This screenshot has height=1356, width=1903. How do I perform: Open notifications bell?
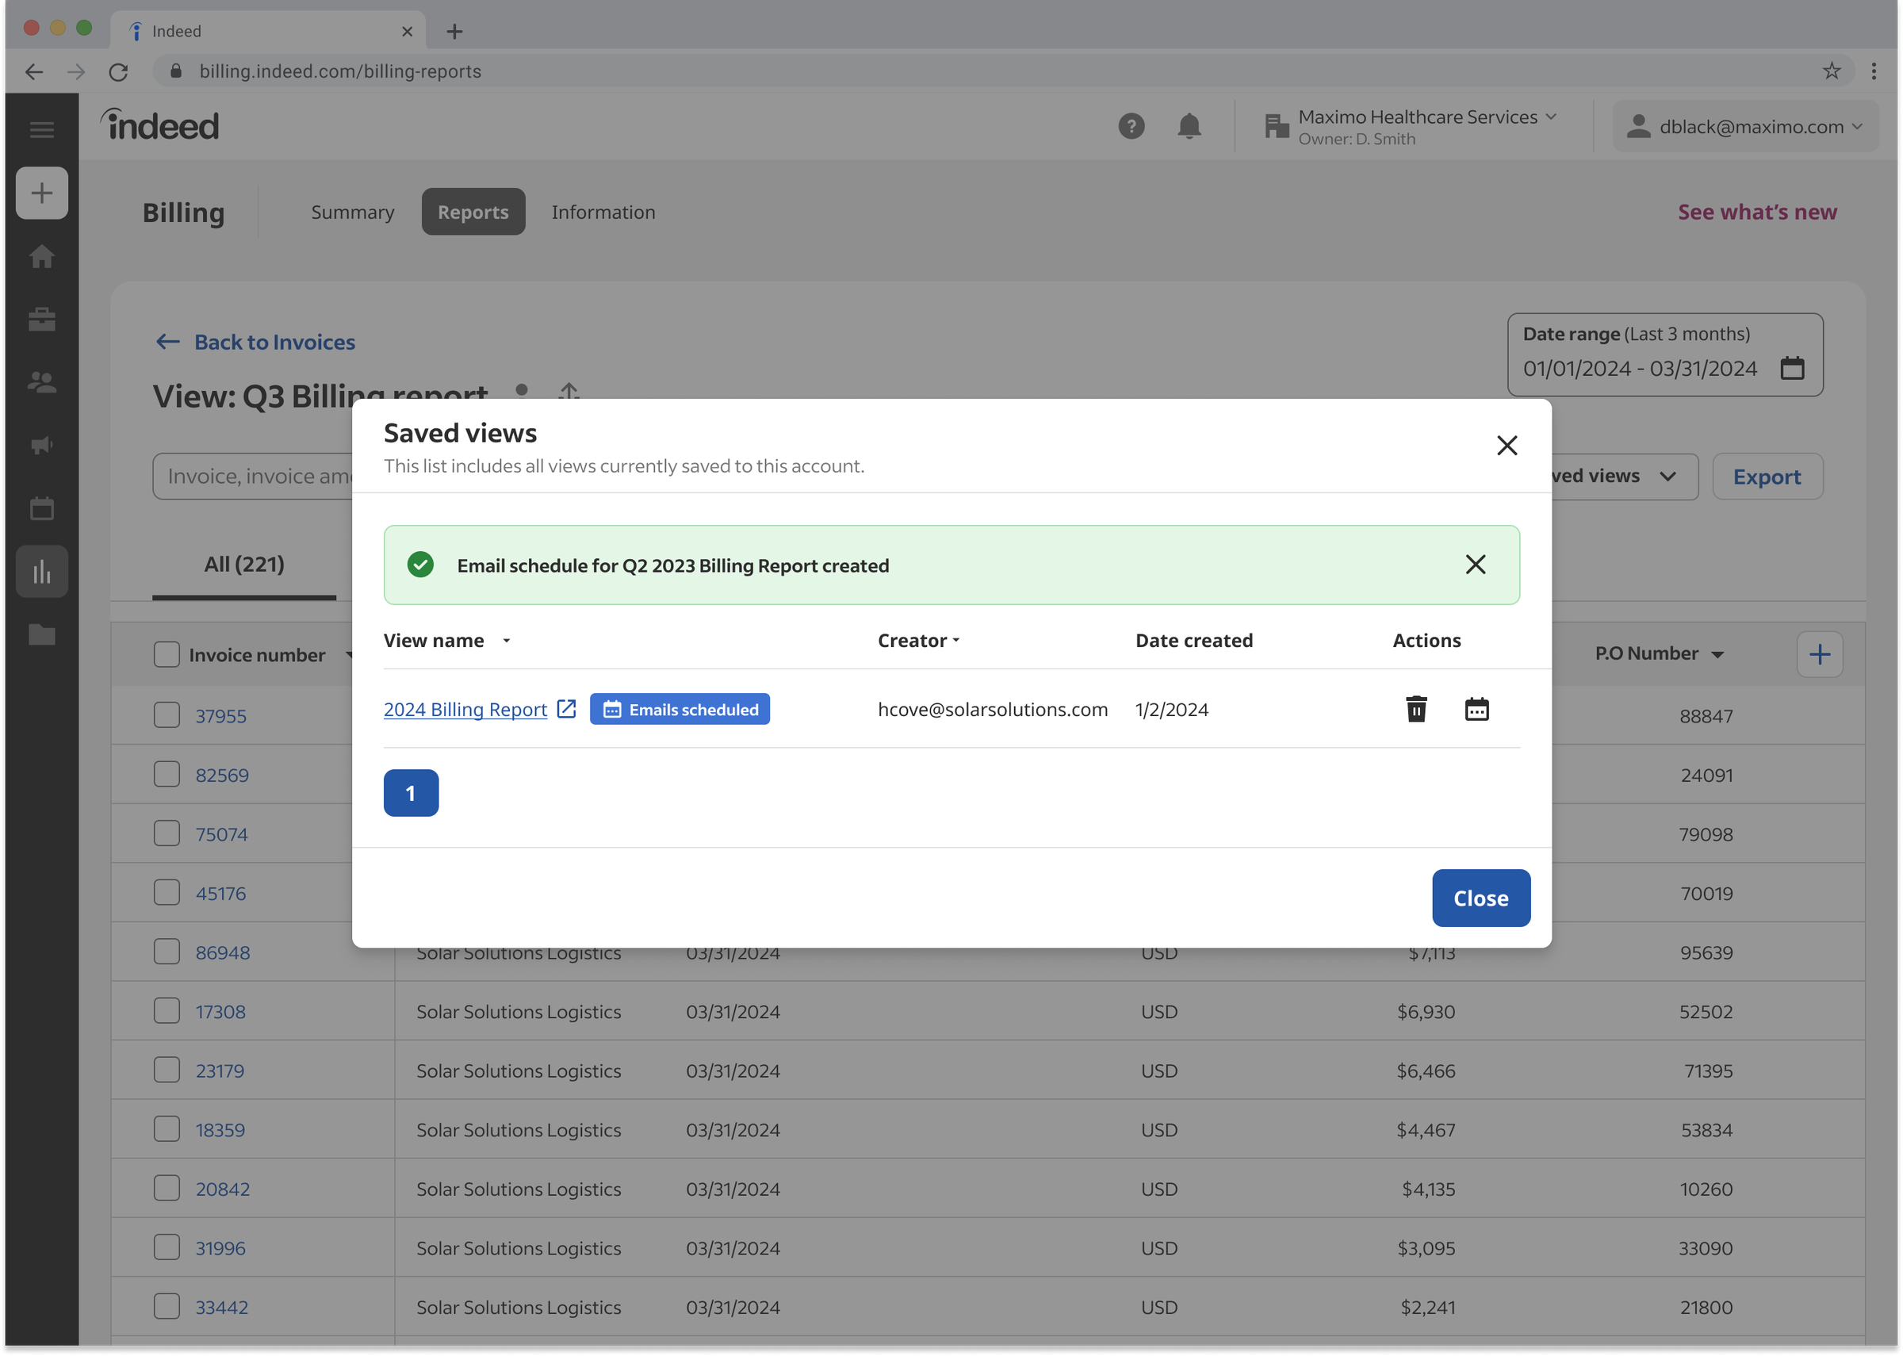tap(1189, 126)
